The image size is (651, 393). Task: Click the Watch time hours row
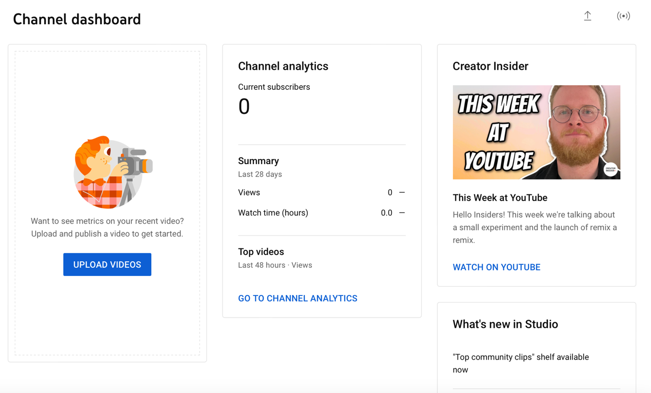[273, 212]
